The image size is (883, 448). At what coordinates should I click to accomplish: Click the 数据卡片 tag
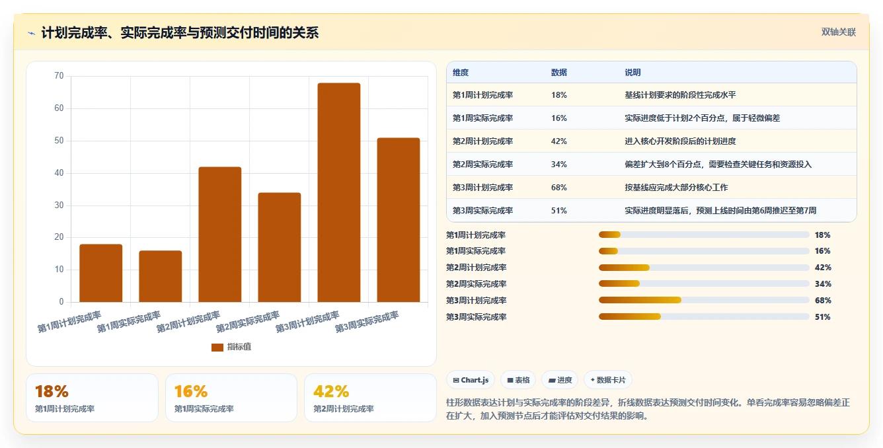click(x=608, y=380)
